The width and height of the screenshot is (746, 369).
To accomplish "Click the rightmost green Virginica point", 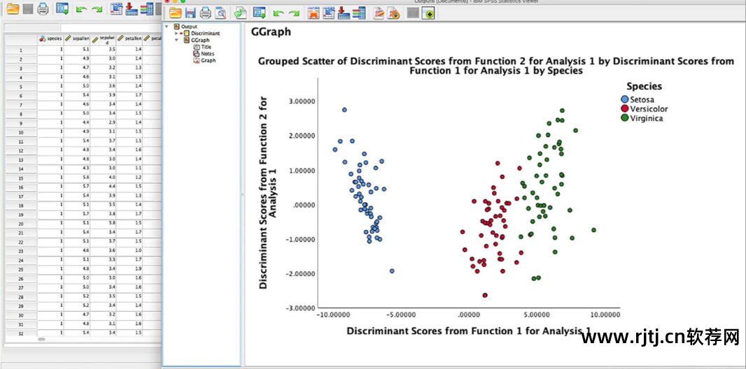I will point(593,230).
